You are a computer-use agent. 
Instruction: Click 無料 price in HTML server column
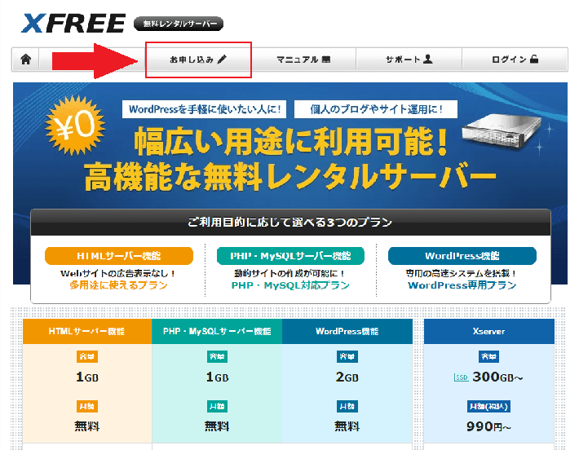pos(87,426)
